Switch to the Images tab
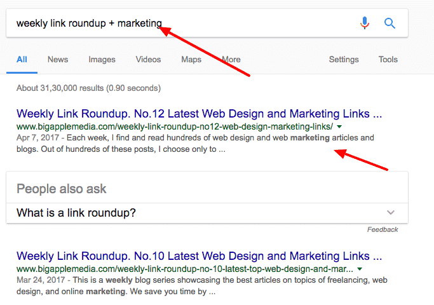The image size is (434, 305). coord(102,60)
